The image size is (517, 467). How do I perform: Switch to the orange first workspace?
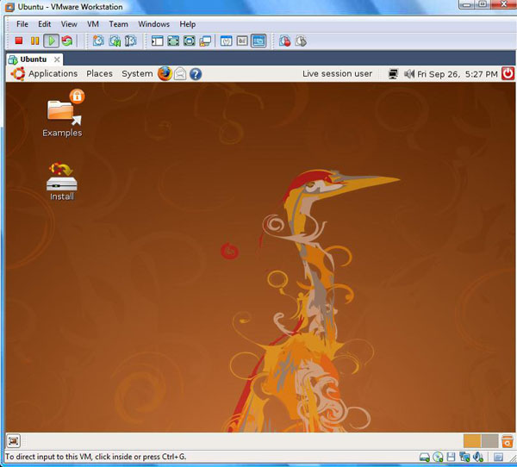point(472,441)
